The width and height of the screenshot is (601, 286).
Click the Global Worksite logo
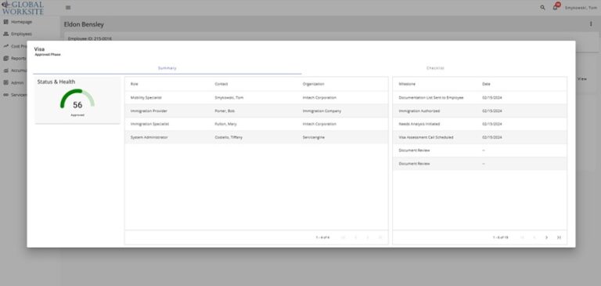23,7
